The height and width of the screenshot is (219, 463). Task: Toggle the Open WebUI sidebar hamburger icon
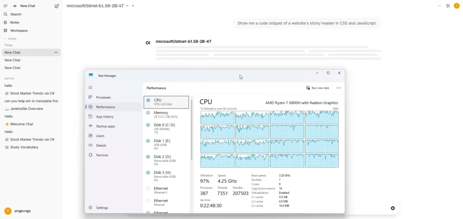coord(5,6)
